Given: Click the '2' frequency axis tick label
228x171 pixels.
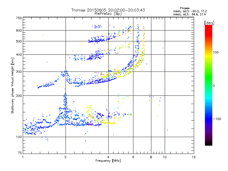Looking at the screenshot, I should (66, 157).
